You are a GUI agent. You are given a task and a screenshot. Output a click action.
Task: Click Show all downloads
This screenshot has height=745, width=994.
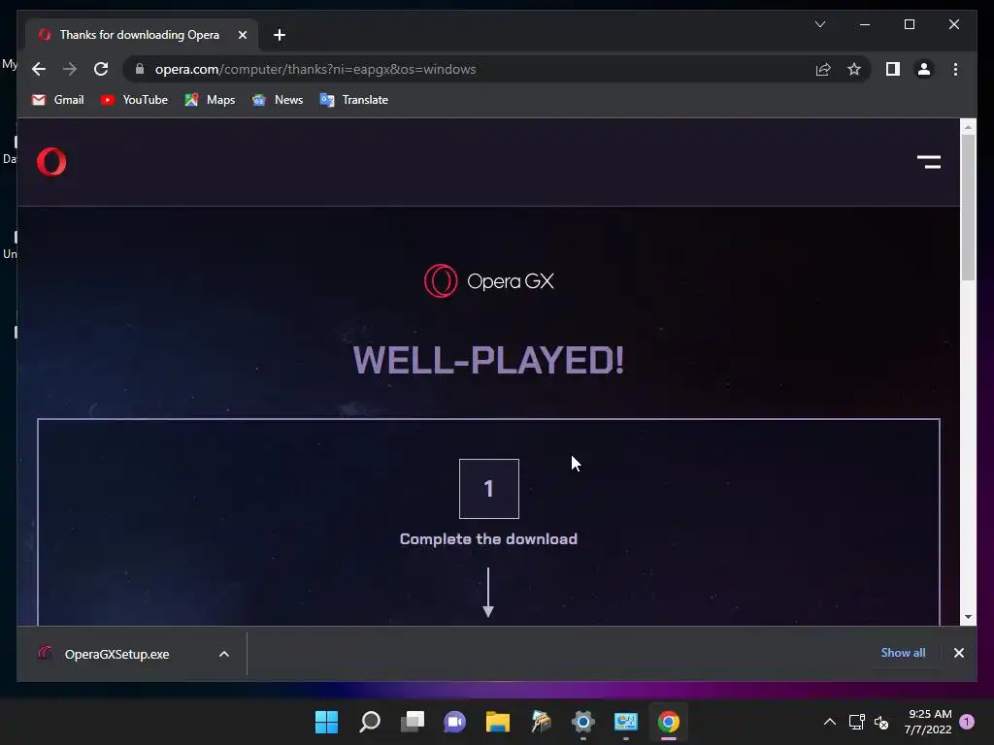click(x=903, y=653)
